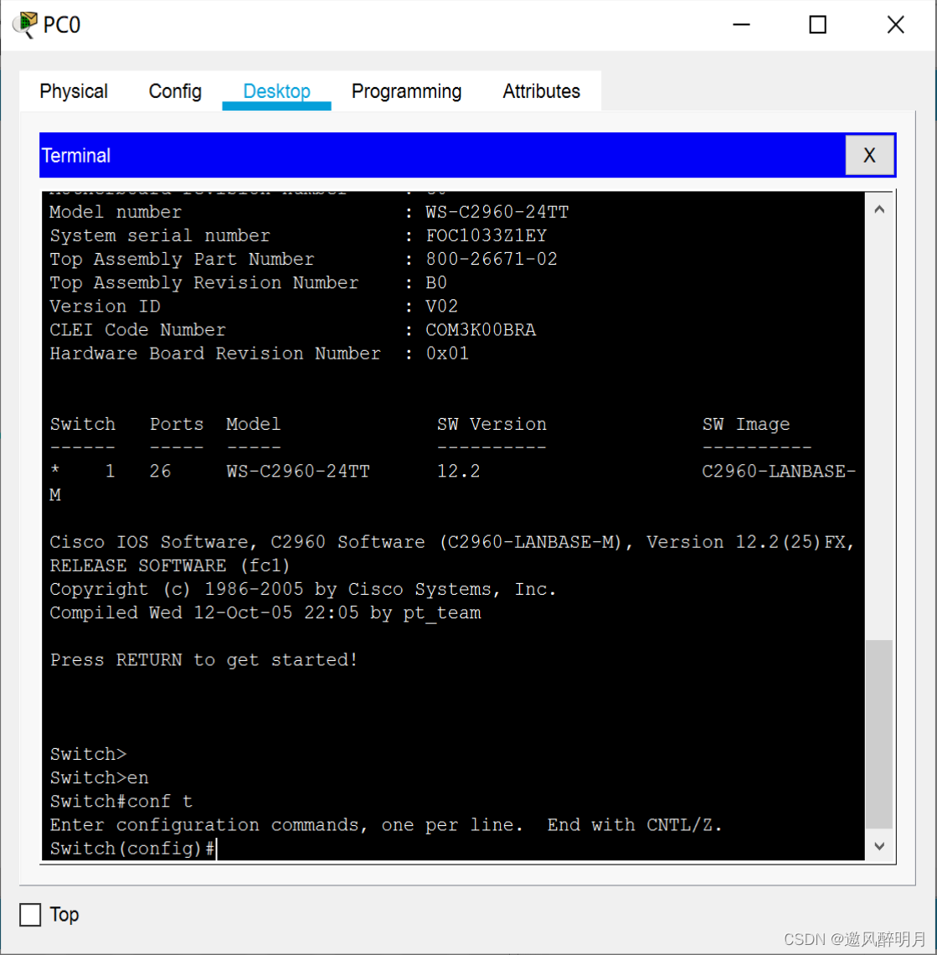Click the PC0 Packet Tracer window icon
The image size is (937, 955).
[x=24, y=25]
